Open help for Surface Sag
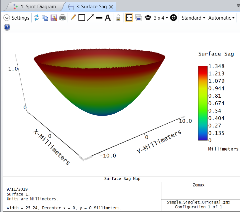The width and height of the screenshot is (240, 212). coord(7,27)
